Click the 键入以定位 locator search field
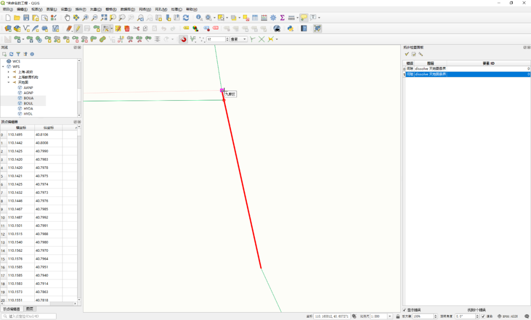 [x=29, y=316]
